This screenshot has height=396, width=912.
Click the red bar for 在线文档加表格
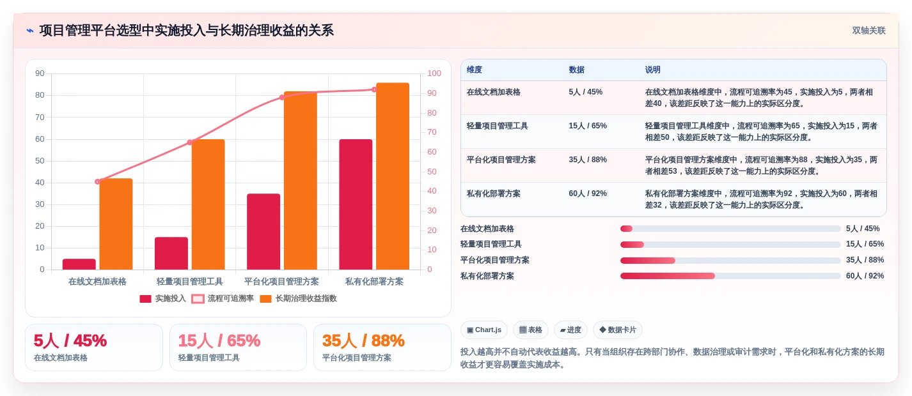point(79,264)
